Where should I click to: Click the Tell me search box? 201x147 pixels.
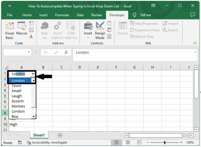(x=142, y=15)
